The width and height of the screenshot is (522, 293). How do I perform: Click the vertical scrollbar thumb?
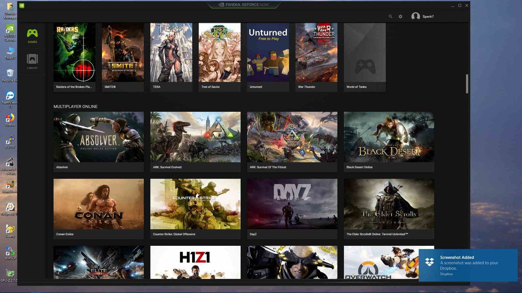pos(467,84)
